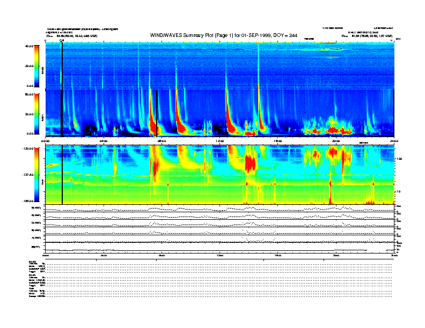
Task: Click the 24:00 tick label beneath RAD1 spectrogram
Action: point(394,141)
